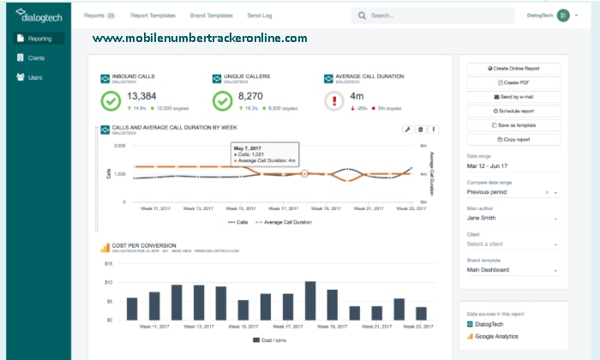Click the Inbound Calls green checkmark icon
The width and height of the screenshot is (600, 360).
tap(111, 101)
